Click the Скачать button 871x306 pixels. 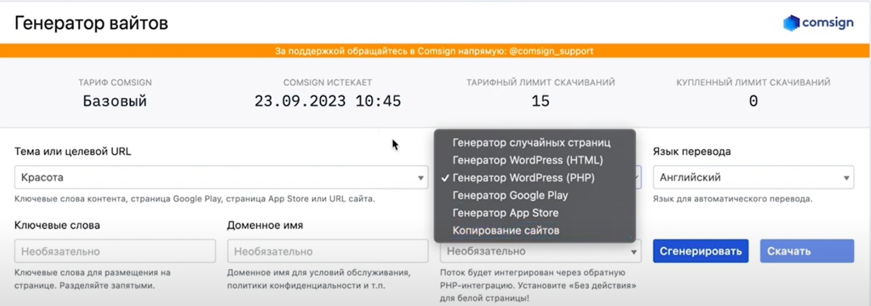[x=807, y=251]
